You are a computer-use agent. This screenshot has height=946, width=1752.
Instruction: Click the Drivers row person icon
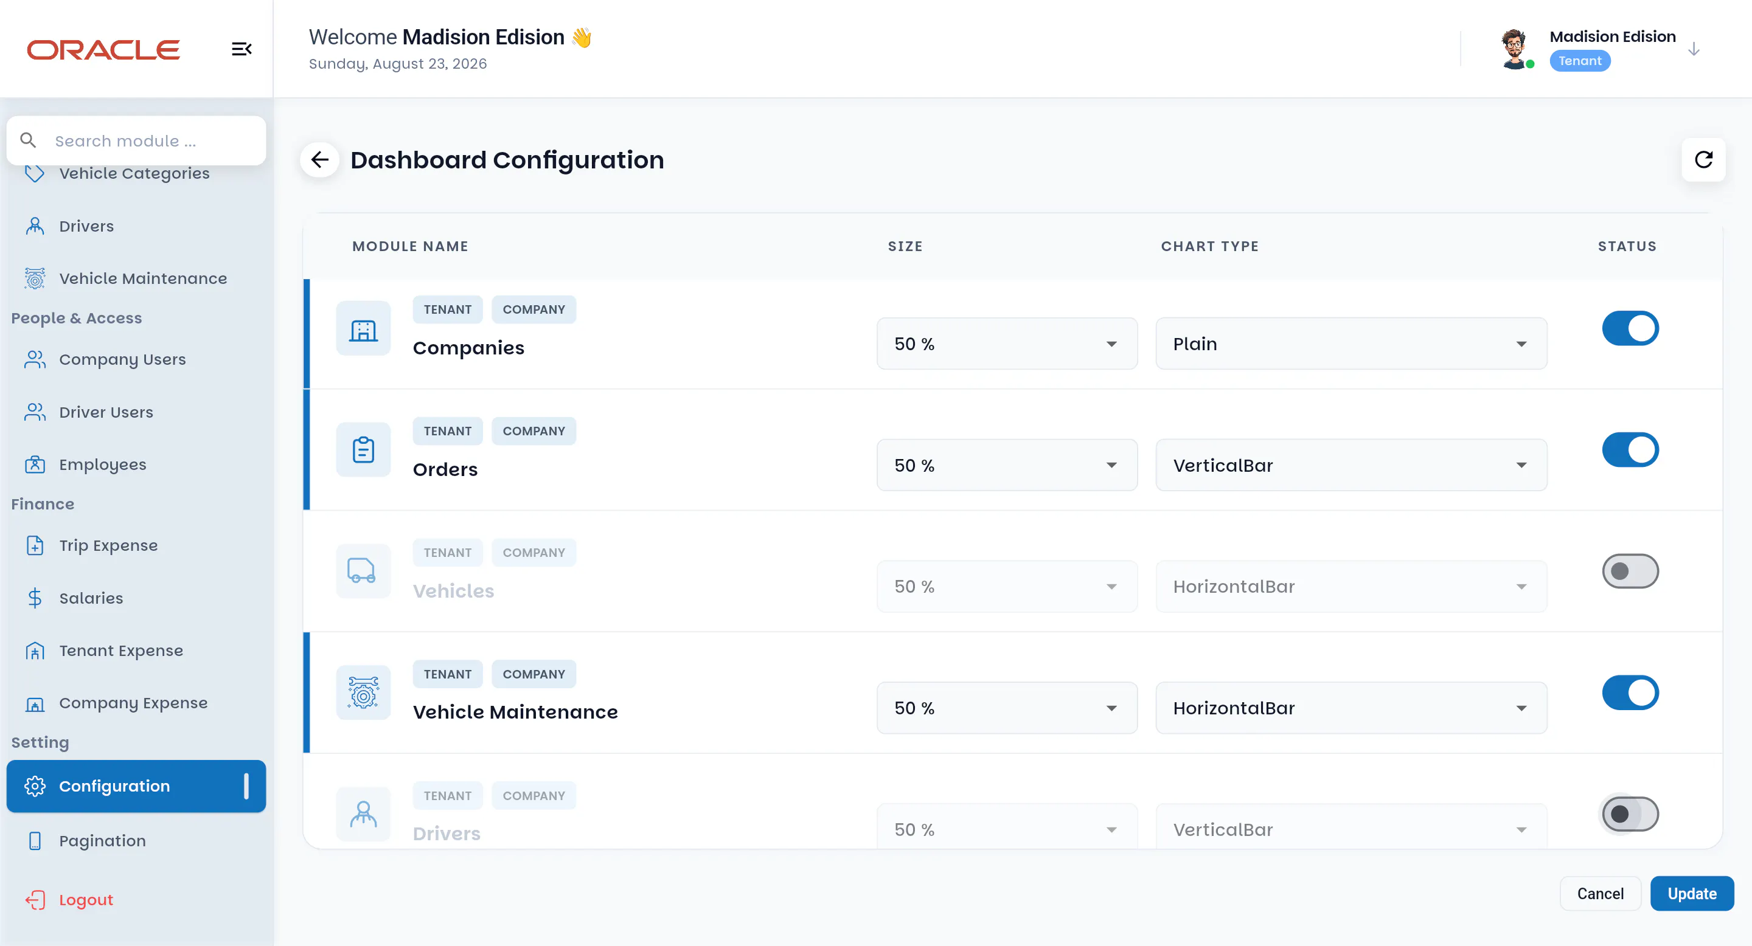363,813
